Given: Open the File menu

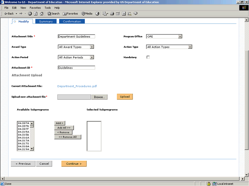Looking at the screenshot, I should pyautogui.click(x=6, y=8).
